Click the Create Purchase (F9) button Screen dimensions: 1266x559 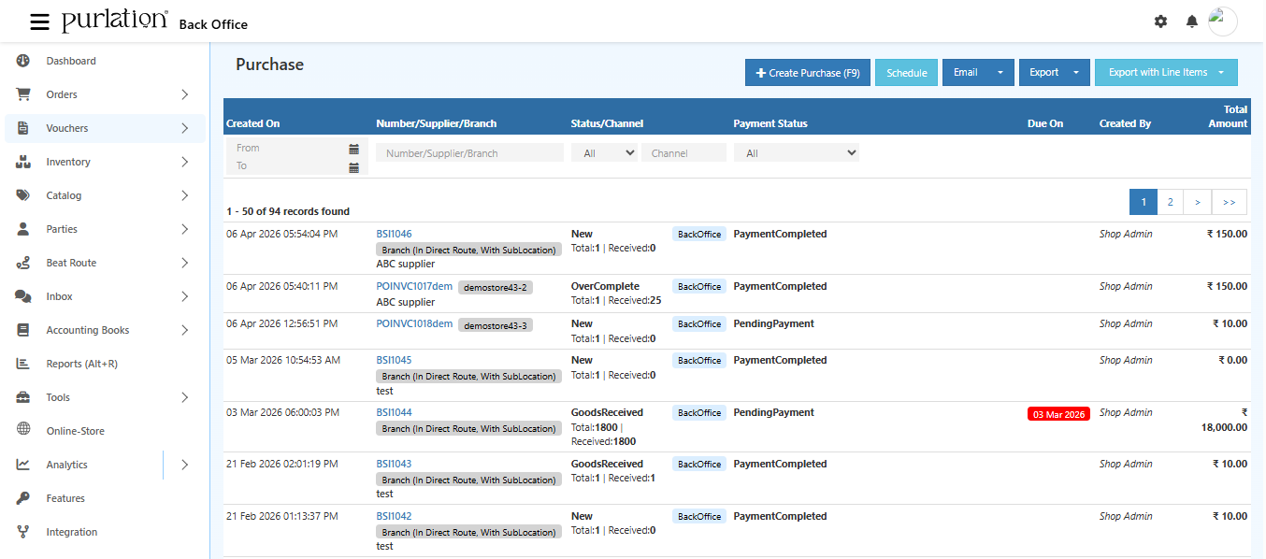tap(807, 72)
